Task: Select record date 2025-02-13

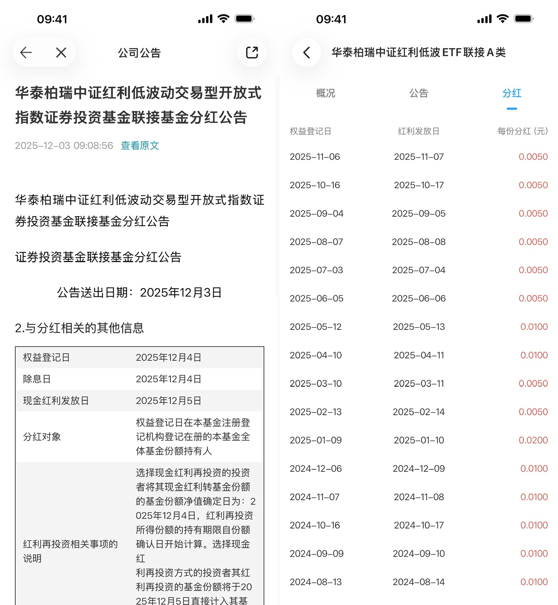Action: 316,412
